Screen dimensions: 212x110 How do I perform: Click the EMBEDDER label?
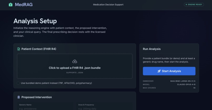tap(148, 81)
